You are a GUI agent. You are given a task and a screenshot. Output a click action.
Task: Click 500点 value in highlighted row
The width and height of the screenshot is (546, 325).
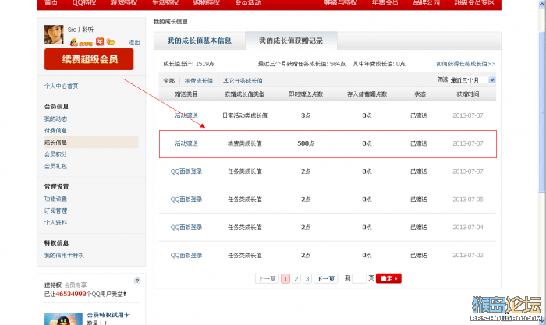tap(306, 143)
